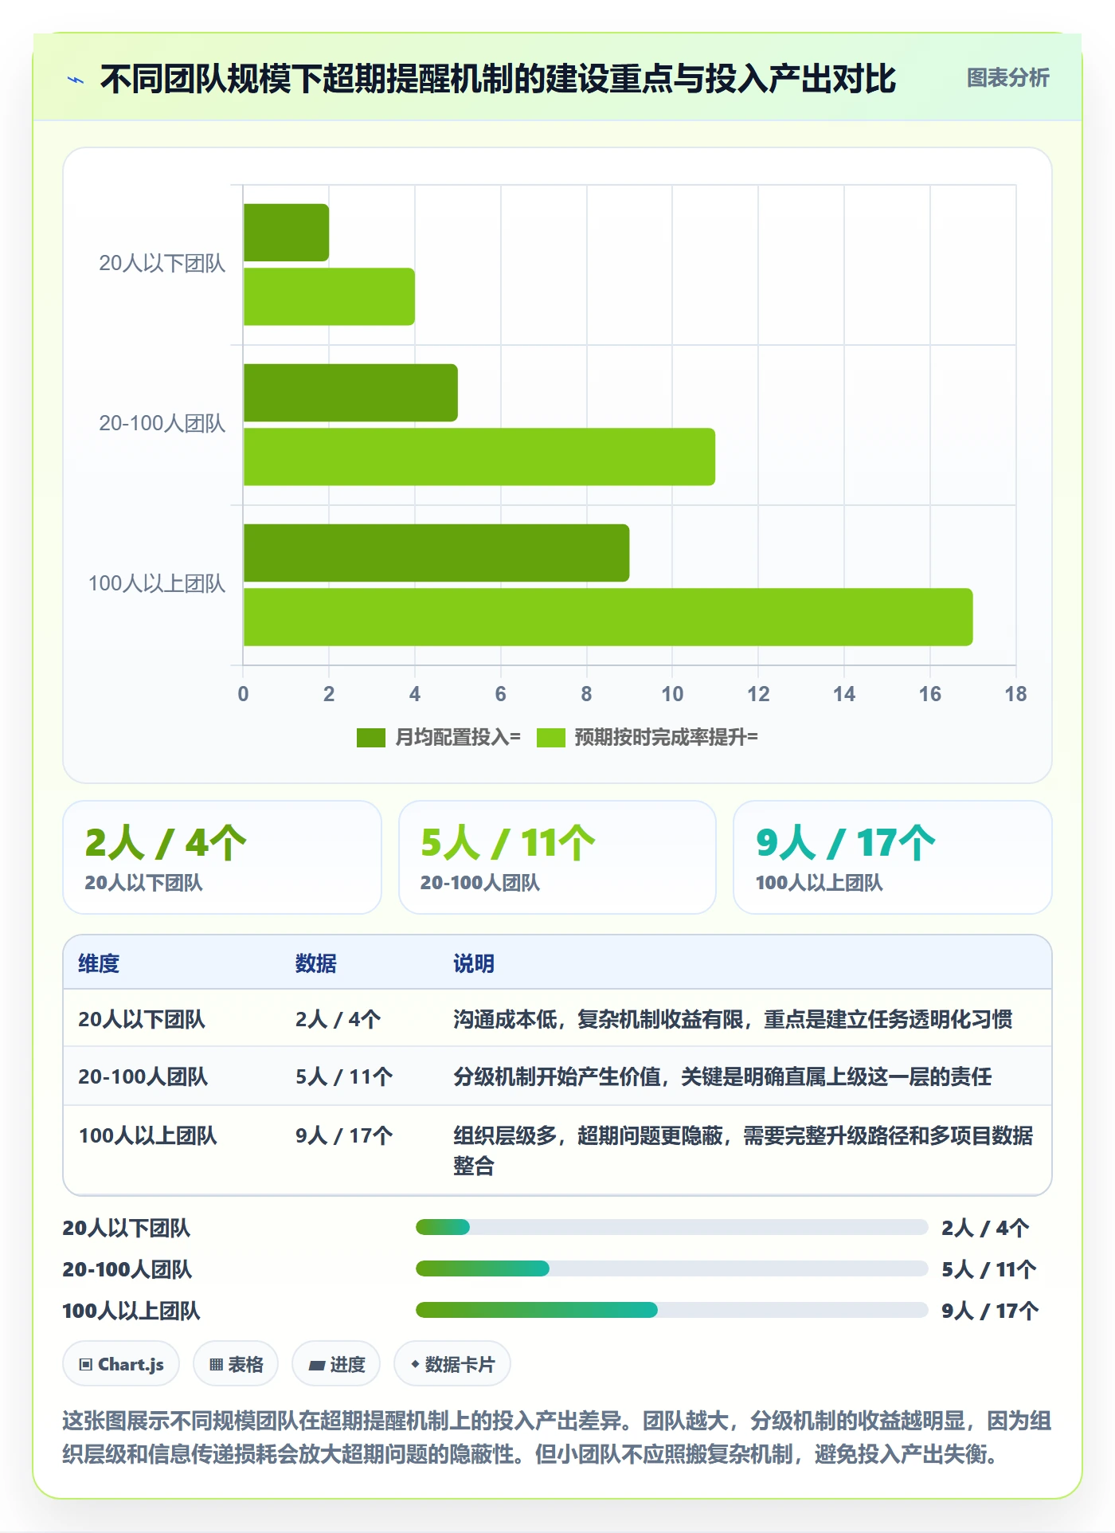This screenshot has height=1533, width=1115.
Task: Click the 20-100人团队 chart axis label
Action: click(x=162, y=424)
